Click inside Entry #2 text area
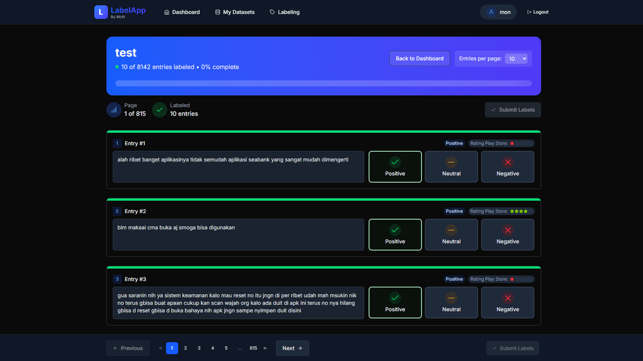Screen dimensions: 643x361 (238, 234)
